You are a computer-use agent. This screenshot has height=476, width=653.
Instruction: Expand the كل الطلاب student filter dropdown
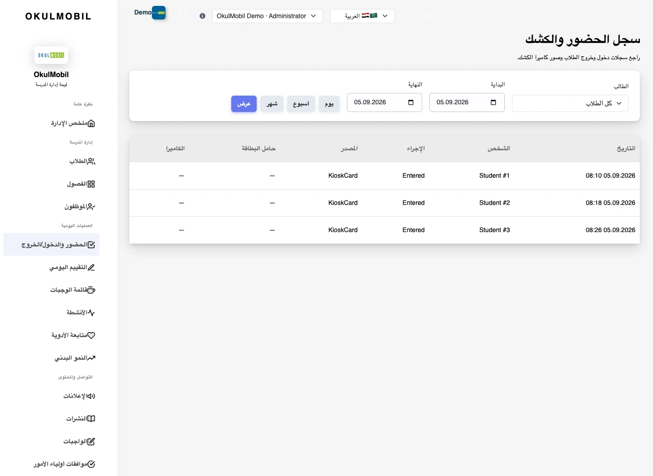pyautogui.click(x=570, y=103)
